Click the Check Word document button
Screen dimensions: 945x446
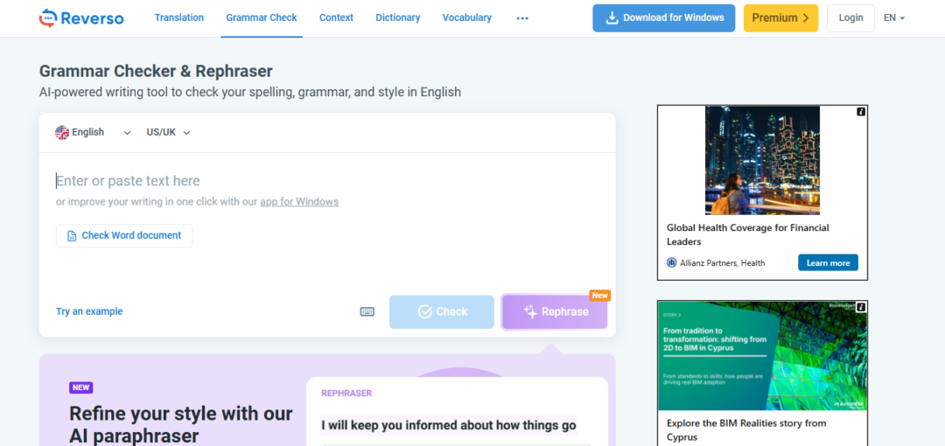(x=124, y=235)
